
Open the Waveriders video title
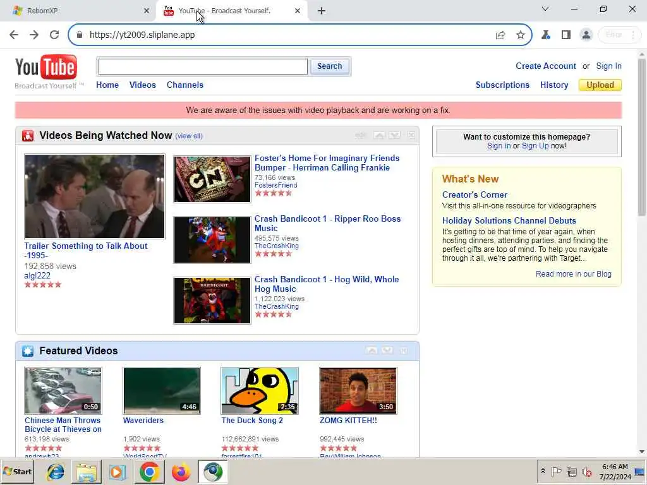[x=143, y=421]
